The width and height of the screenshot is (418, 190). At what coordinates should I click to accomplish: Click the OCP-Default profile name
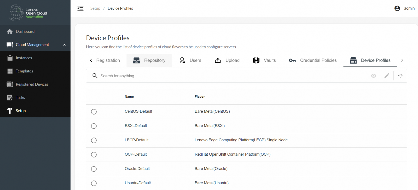tap(136, 154)
